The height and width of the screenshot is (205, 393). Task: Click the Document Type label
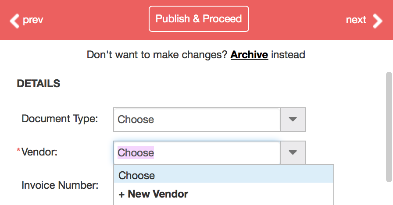[x=60, y=119]
